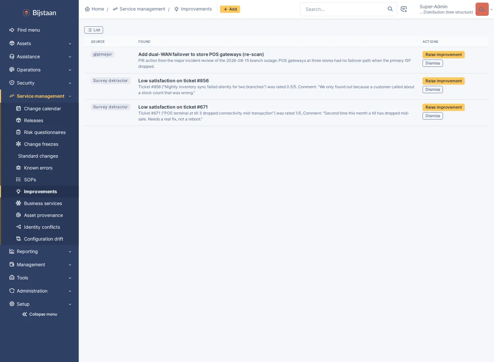494x362 pixels.
Task: Click the Change freezes snowflake icon
Action: [18, 144]
